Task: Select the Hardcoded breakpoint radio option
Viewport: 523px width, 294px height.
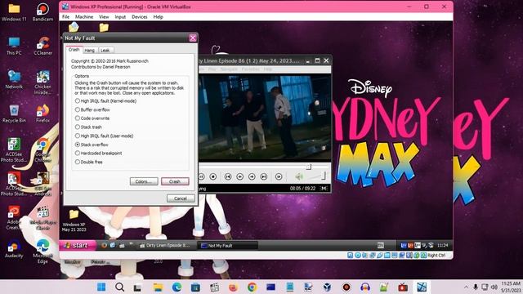Action: tap(98, 153)
